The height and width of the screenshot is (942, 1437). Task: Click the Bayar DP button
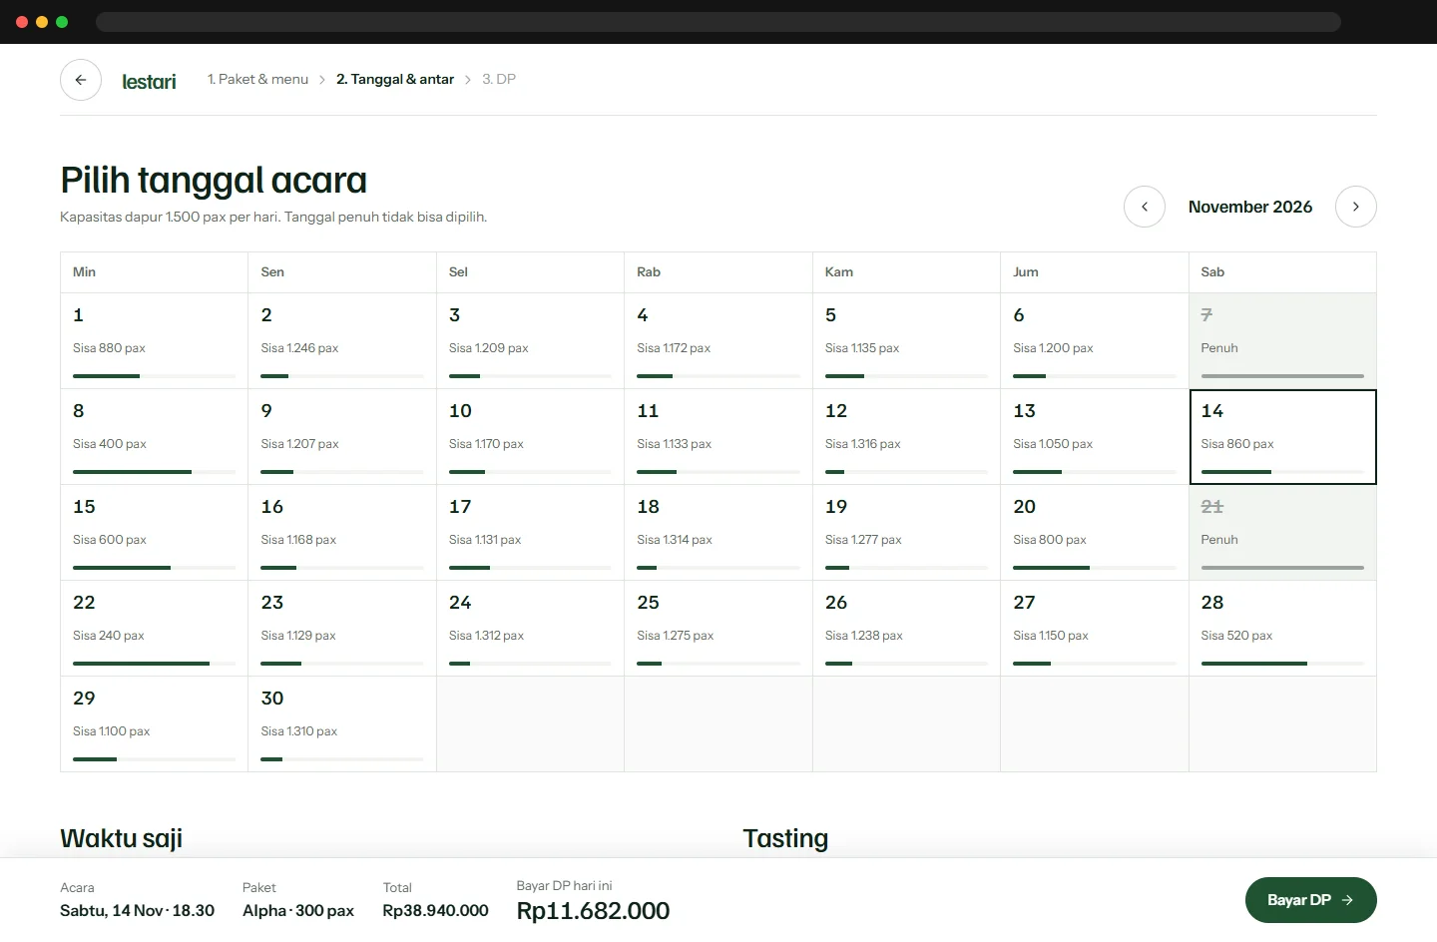(1310, 900)
